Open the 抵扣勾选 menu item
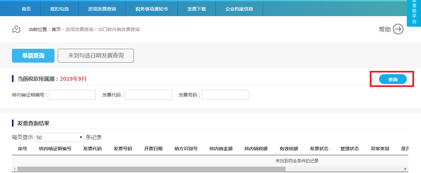Screen dimensions: 421x173 (x=59, y=9)
